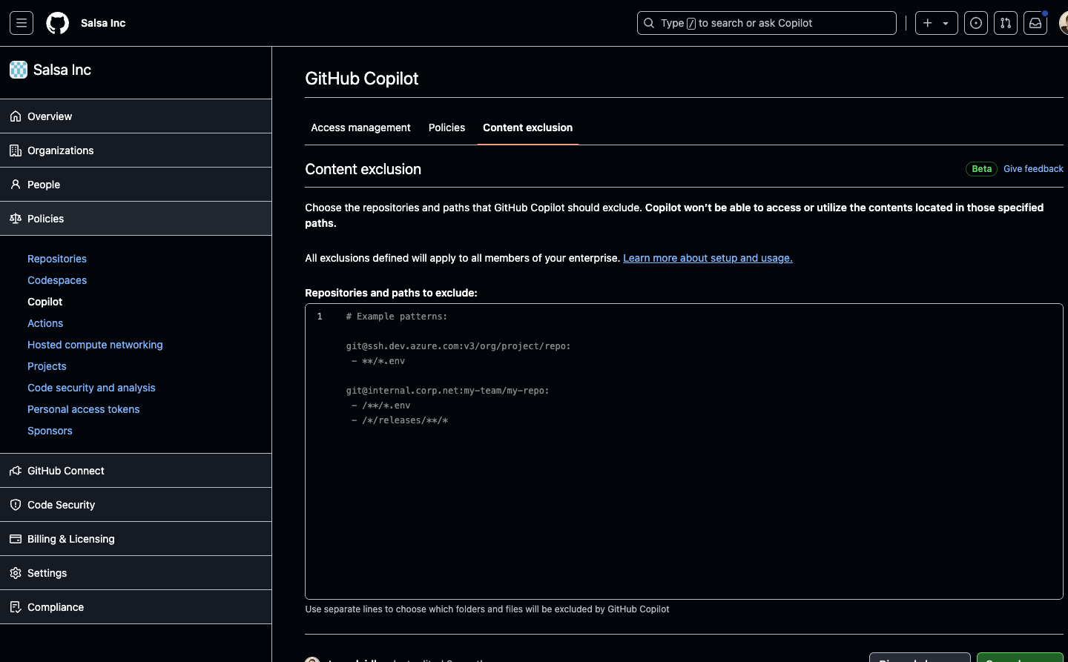Viewport: 1068px width, 662px height.
Task: Click the Compliance checklist icon
Action: tap(16, 607)
